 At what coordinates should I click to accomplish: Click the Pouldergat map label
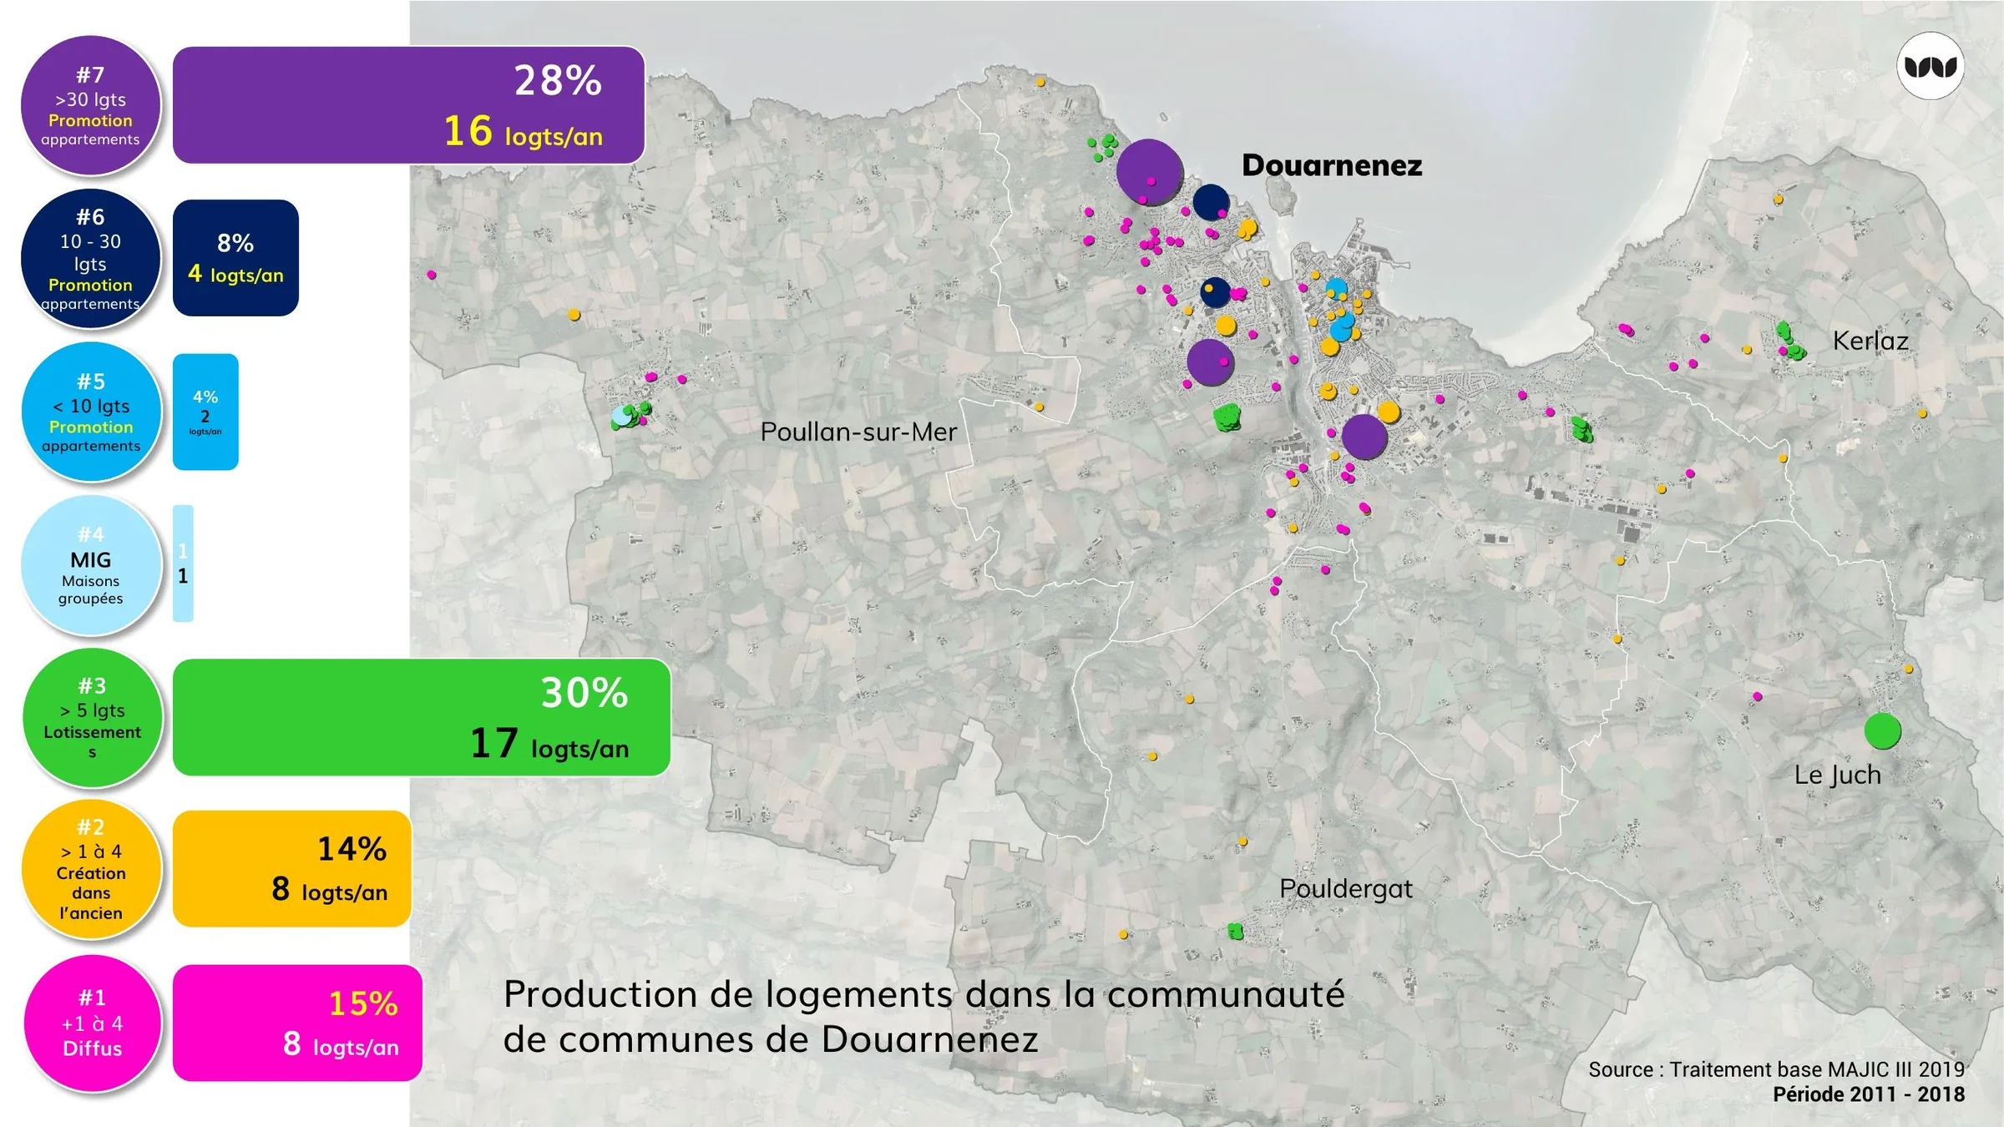pos(1346,889)
